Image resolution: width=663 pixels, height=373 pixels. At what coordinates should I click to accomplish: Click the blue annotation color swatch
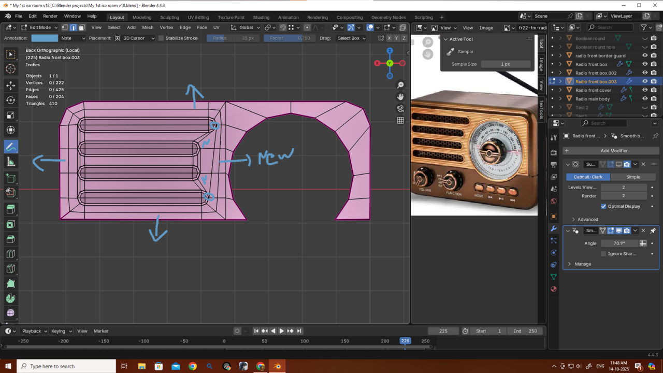coord(45,38)
